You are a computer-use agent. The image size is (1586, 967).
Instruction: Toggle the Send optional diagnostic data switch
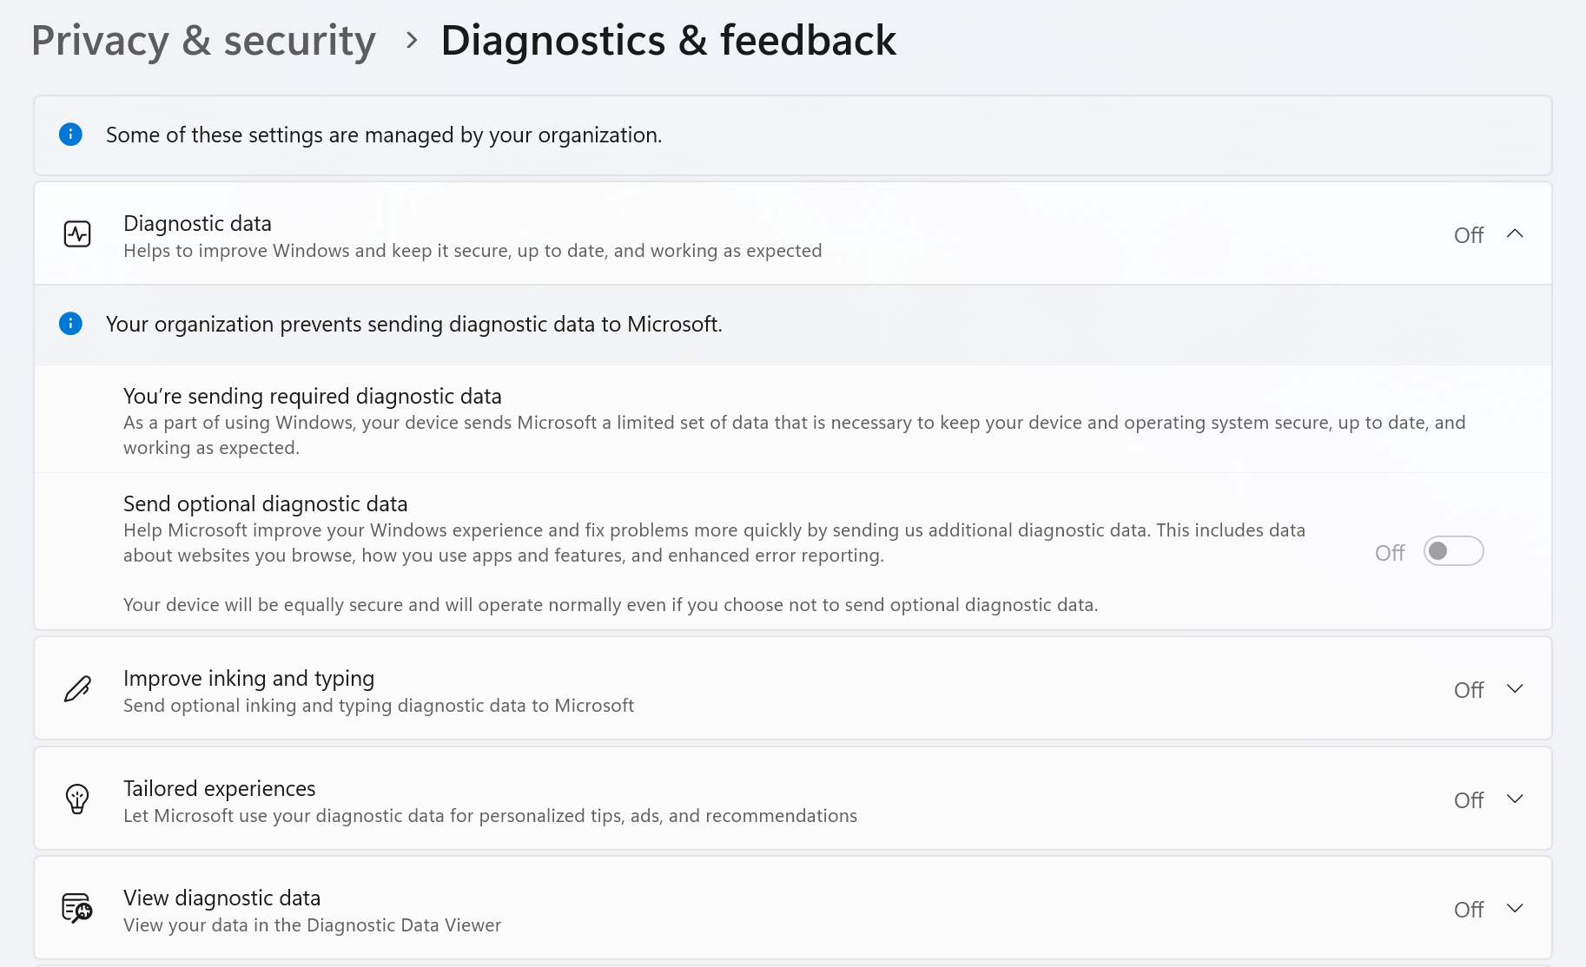pyautogui.click(x=1453, y=551)
